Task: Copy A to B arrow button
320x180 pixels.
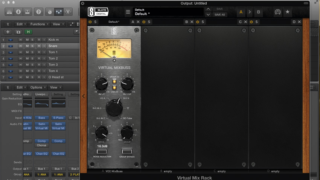Action: pyautogui.click(x=250, y=12)
